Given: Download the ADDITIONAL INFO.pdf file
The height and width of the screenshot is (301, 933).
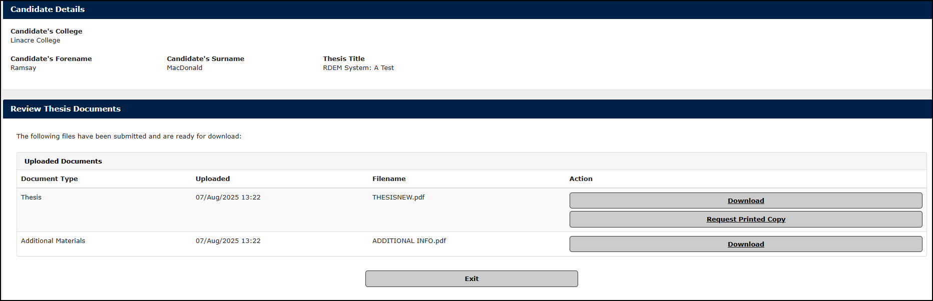Looking at the screenshot, I should pos(745,244).
